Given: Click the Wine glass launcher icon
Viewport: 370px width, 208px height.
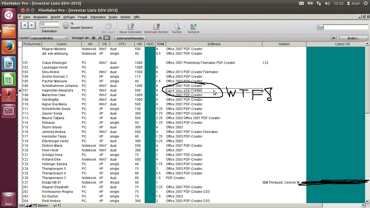Looking at the screenshot, I should (9, 95).
